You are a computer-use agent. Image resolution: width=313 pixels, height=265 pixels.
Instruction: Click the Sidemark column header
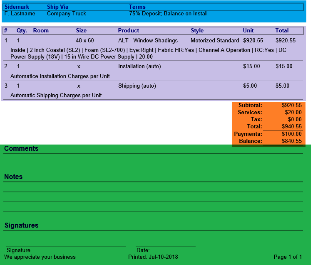[x=17, y=7]
